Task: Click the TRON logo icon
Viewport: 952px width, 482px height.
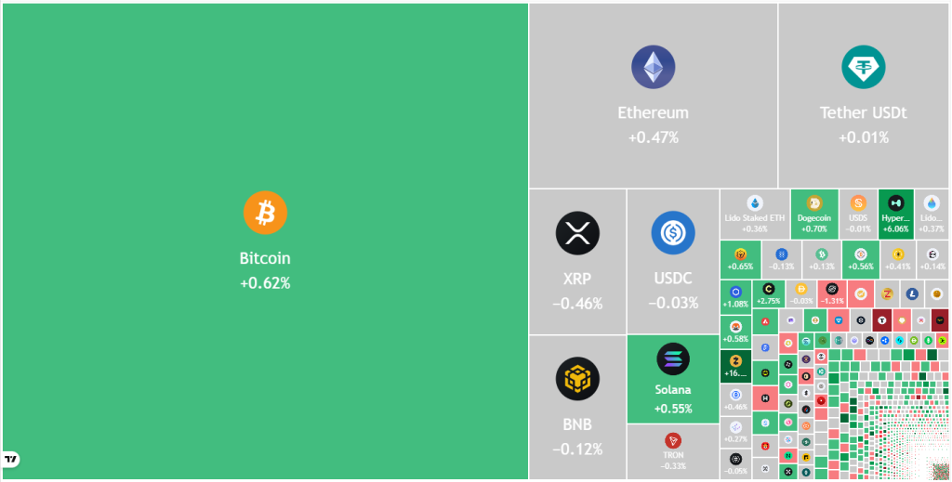Action: point(673,440)
